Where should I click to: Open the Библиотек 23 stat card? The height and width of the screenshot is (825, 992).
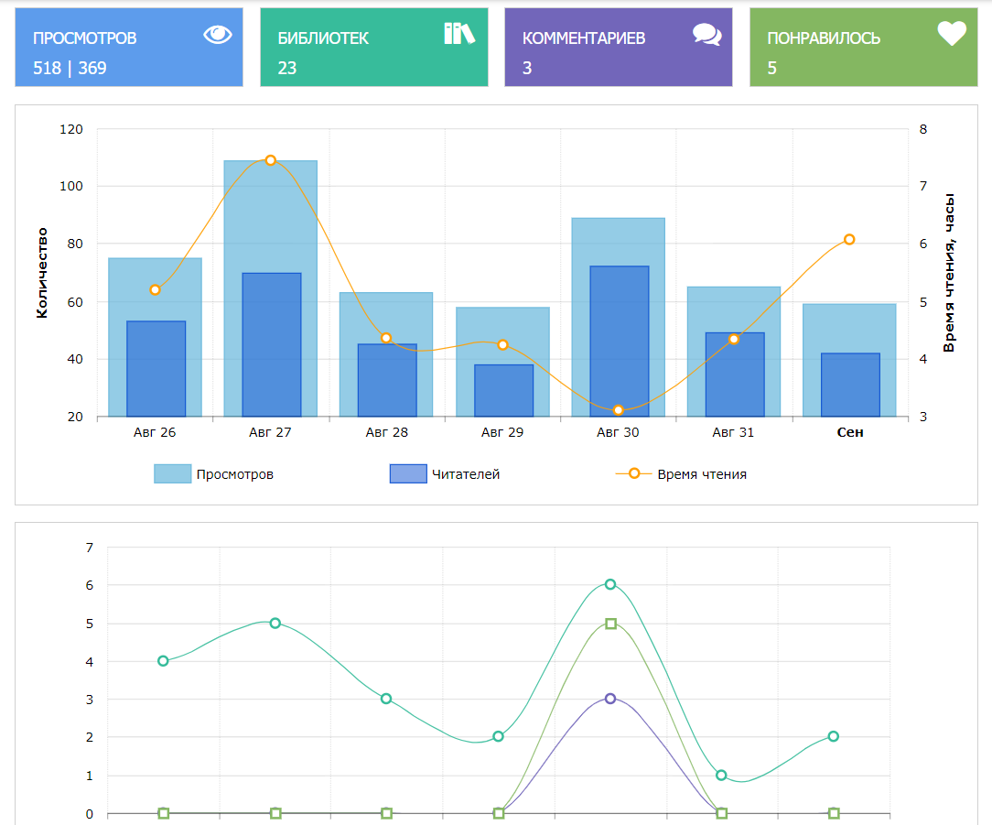(x=373, y=48)
